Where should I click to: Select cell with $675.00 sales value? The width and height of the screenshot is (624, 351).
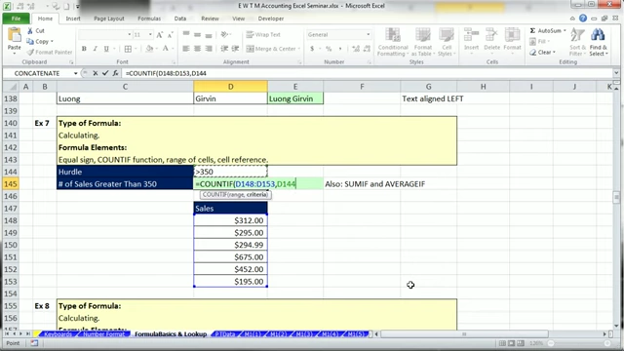[230, 257]
